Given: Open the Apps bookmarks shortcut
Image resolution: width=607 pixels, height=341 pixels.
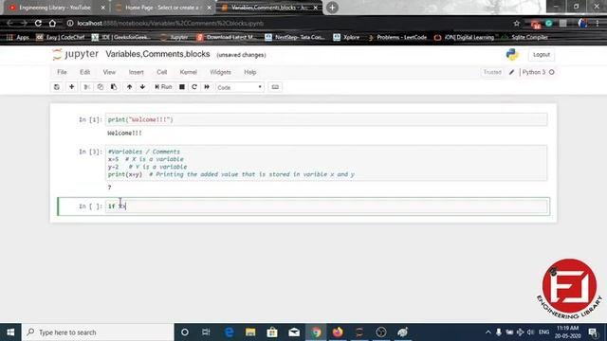Looking at the screenshot, I should [18, 38].
